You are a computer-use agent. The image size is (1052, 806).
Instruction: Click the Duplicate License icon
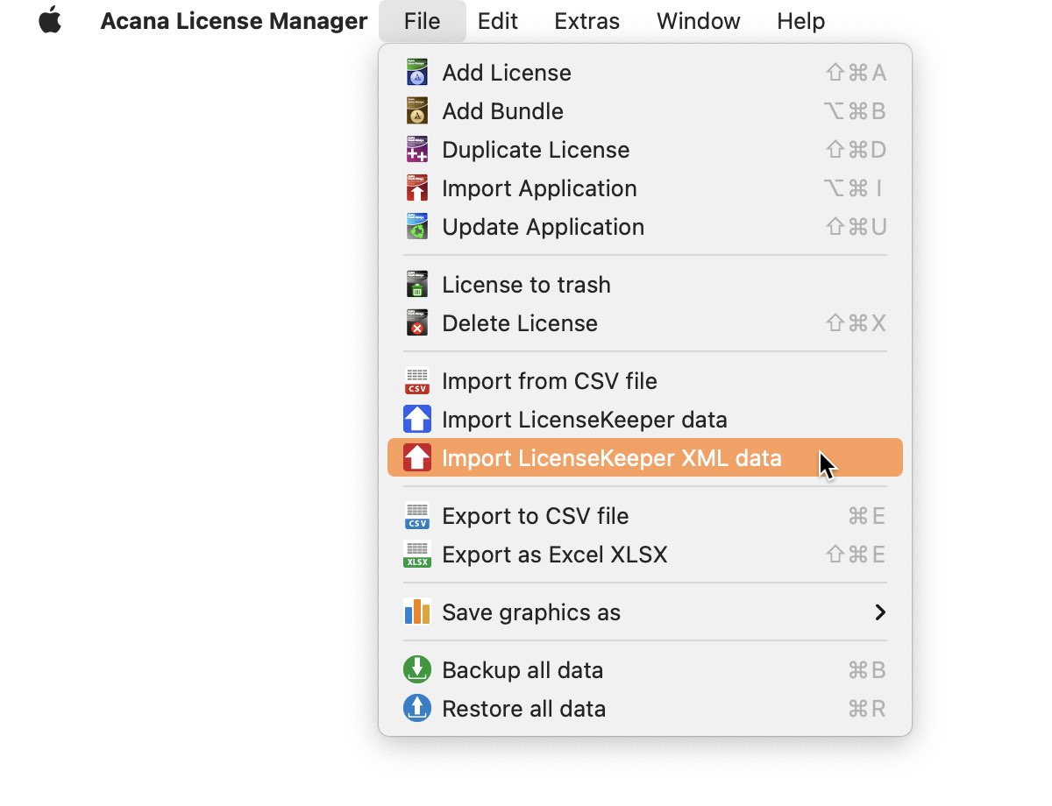(417, 150)
